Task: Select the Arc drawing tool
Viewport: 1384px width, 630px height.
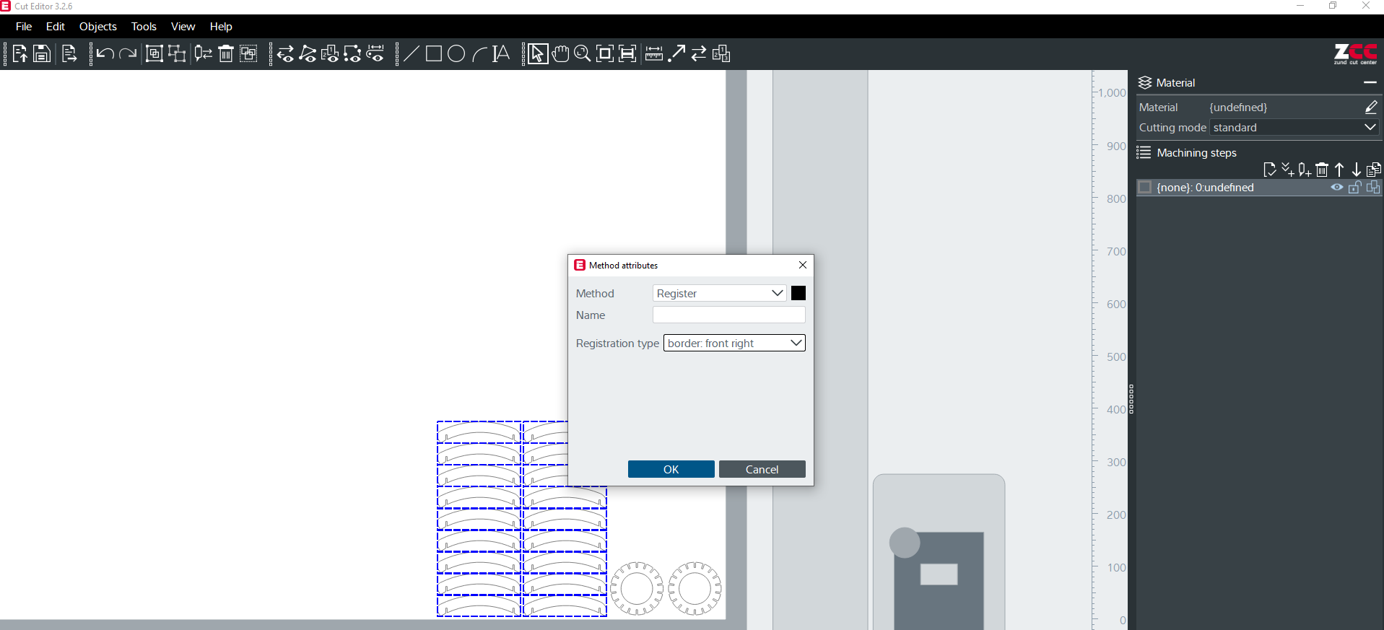Action: click(x=479, y=53)
